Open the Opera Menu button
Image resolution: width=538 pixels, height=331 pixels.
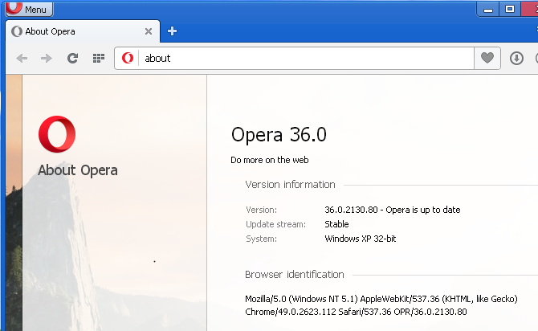[x=29, y=10]
